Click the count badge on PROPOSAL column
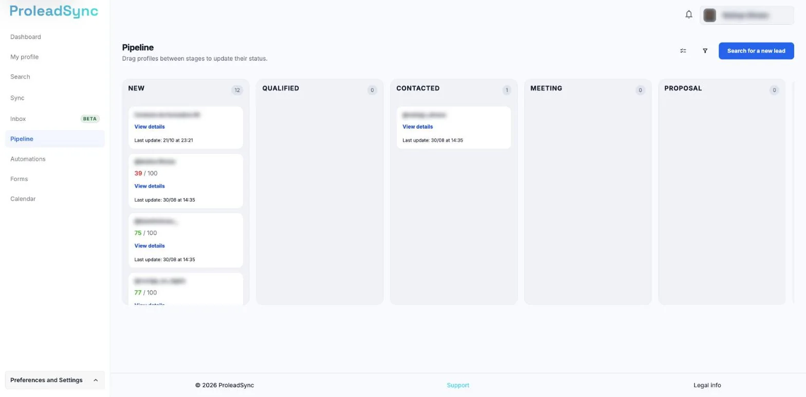The height and width of the screenshot is (397, 806). coord(774,91)
